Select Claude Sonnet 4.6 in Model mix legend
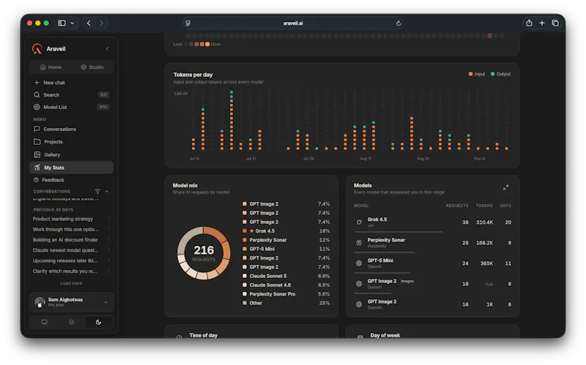Image resolution: width=586 pixels, height=365 pixels. [x=286, y=285]
